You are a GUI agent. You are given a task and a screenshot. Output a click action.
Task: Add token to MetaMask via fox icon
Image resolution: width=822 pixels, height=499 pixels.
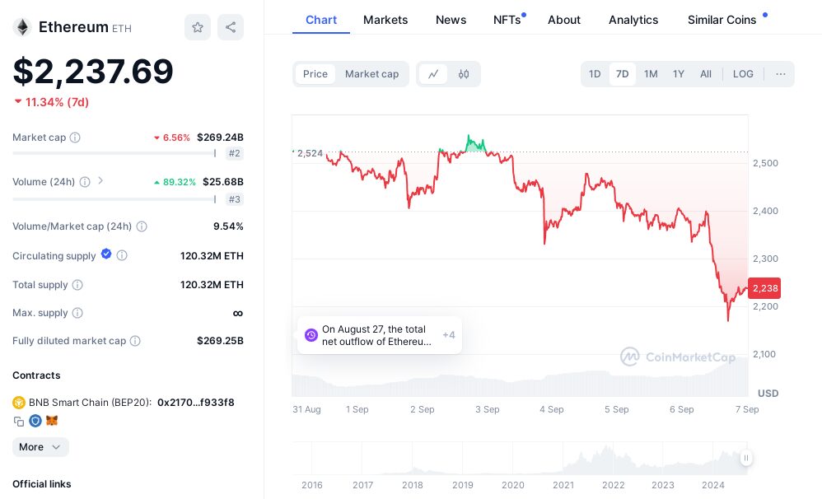tap(52, 421)
